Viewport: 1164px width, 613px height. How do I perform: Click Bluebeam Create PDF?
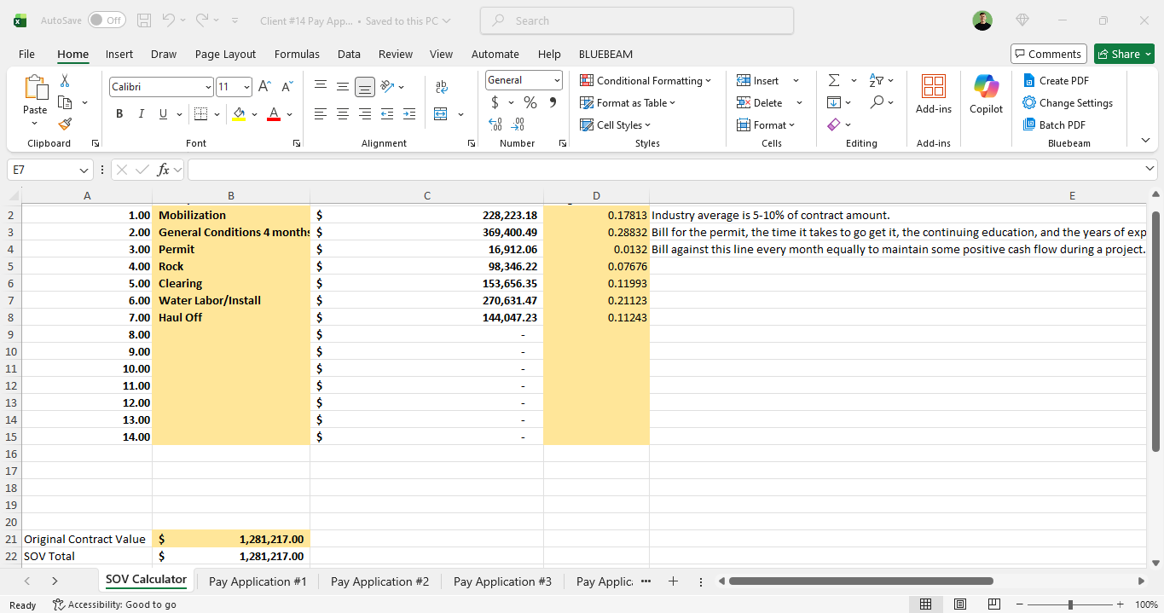pyautogui.click(x=1056, y=81)
